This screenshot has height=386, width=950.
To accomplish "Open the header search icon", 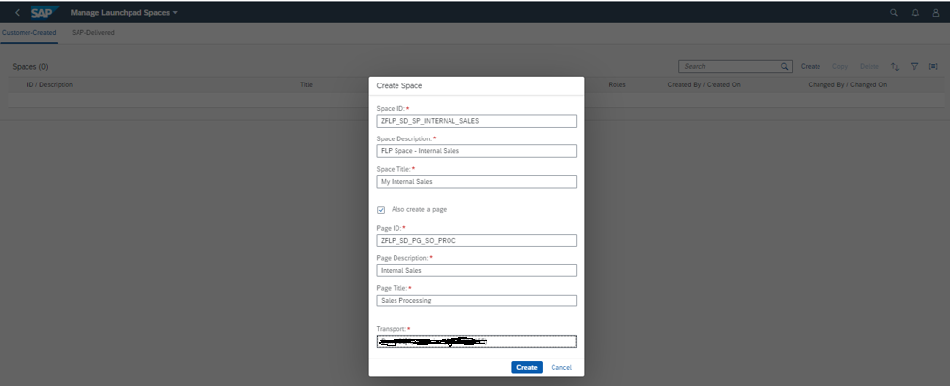I will click(894, 12).
